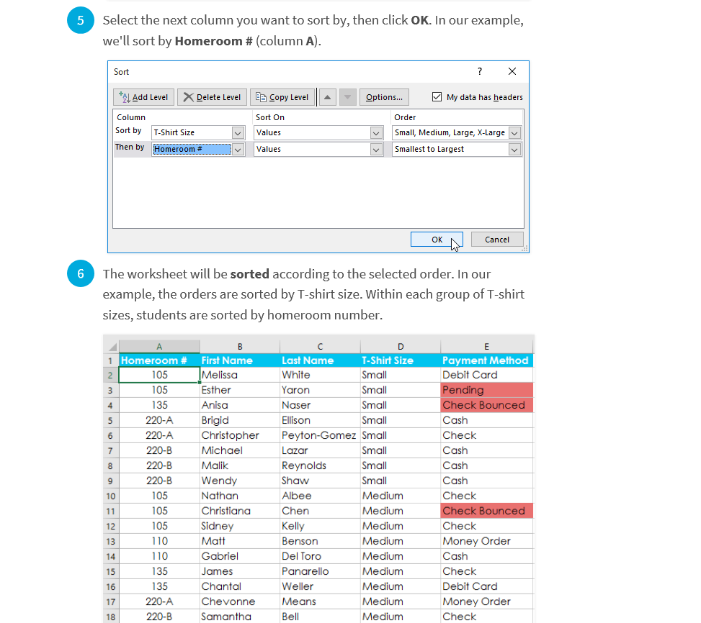Select the cell containing Esther
Viewport: 701px width, 623px height.
pyautogui.click(x=240, y=390)
